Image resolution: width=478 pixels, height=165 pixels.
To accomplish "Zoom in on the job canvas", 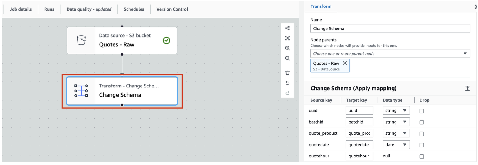I will [287, 48].
